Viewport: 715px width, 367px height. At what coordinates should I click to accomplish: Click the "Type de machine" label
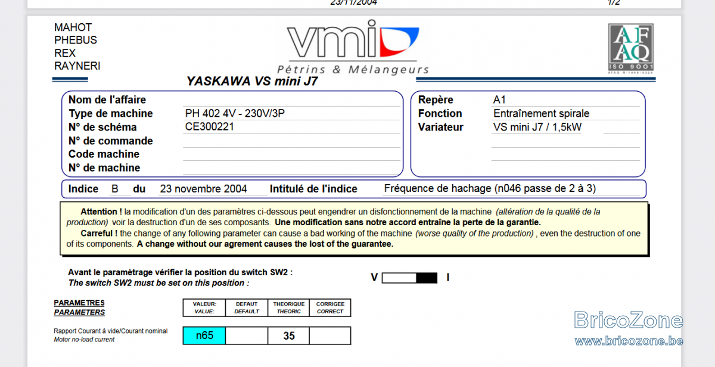pyautogui.click(x=111, y=114)
